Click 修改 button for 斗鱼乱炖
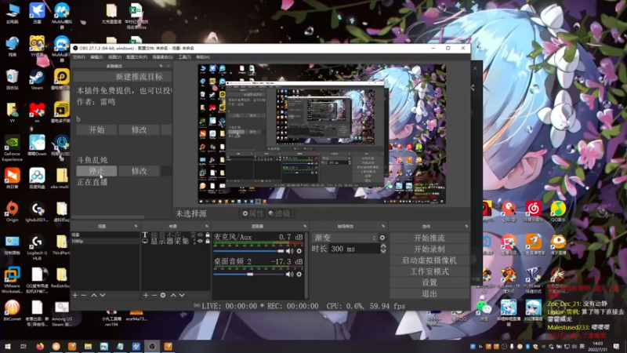 pyautogui.click(x=140, y=171)
